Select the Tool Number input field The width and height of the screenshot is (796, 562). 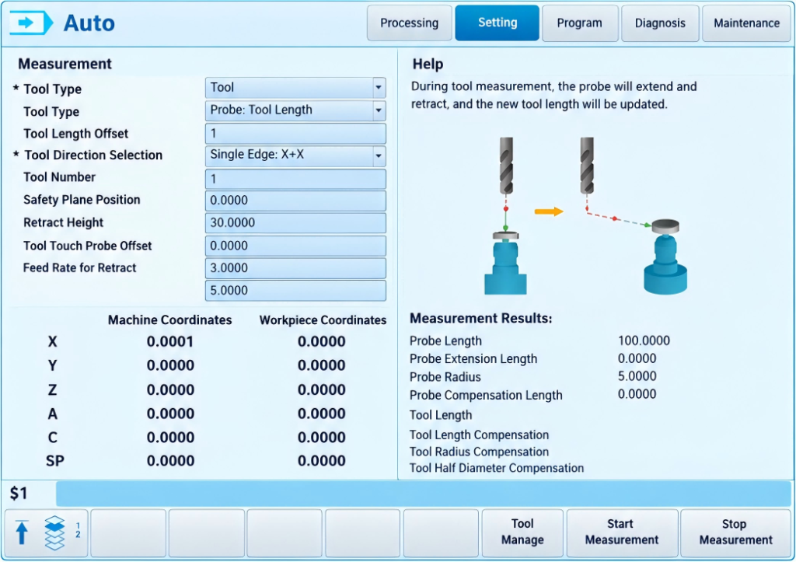coord(295,179)
